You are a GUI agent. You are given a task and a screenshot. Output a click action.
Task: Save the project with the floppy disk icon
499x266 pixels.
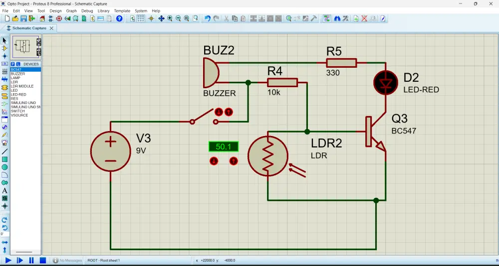[x=23, y=18]
